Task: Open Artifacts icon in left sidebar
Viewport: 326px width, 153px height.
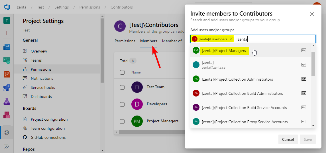Action: (x=7, y=115)
